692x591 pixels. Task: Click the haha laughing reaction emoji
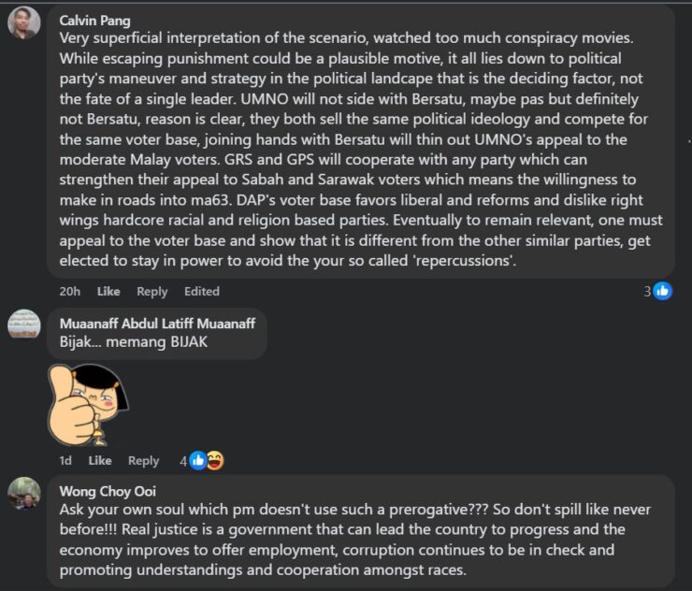214,460
